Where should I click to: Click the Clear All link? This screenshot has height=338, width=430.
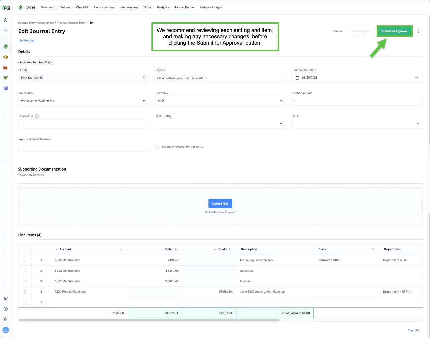coord(413,330)
